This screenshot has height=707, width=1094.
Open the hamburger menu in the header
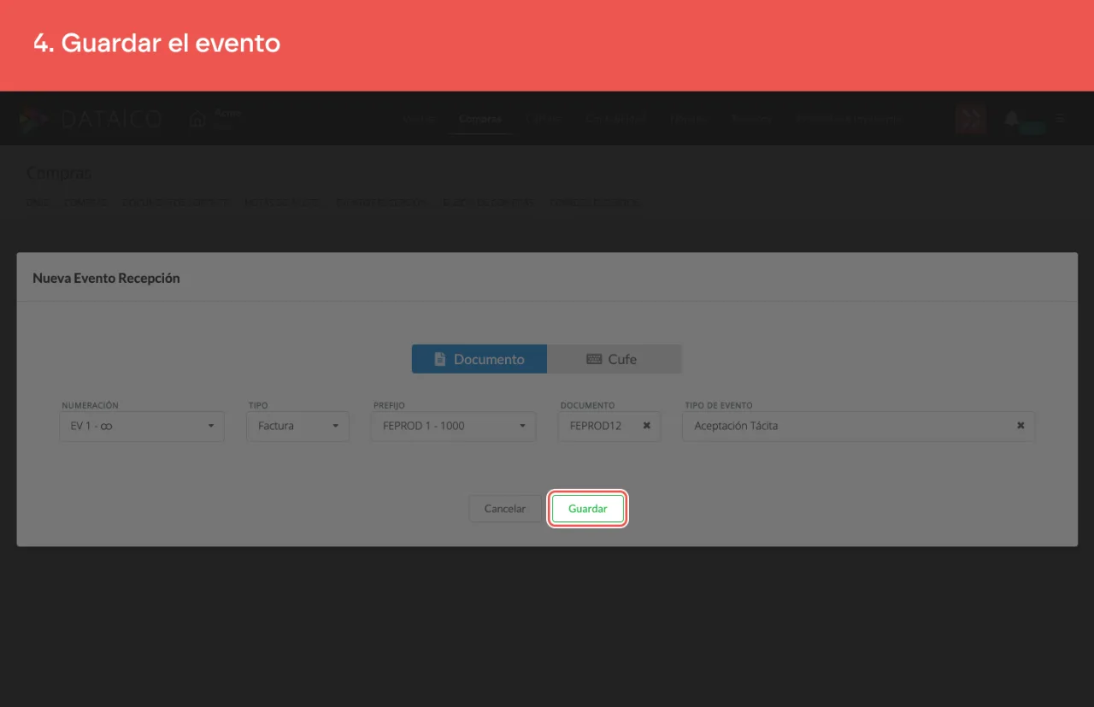1060,118
